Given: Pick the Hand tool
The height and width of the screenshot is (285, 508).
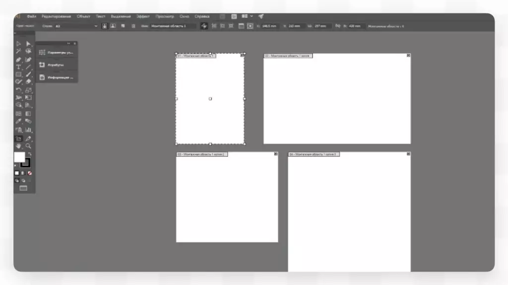Looking at the screenshot, I should pos(18,146).
